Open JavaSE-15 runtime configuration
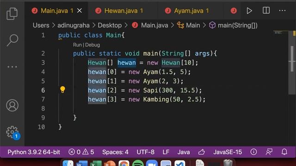The height and width of the screenshot is (166, 296). click(x=228, y=152)
